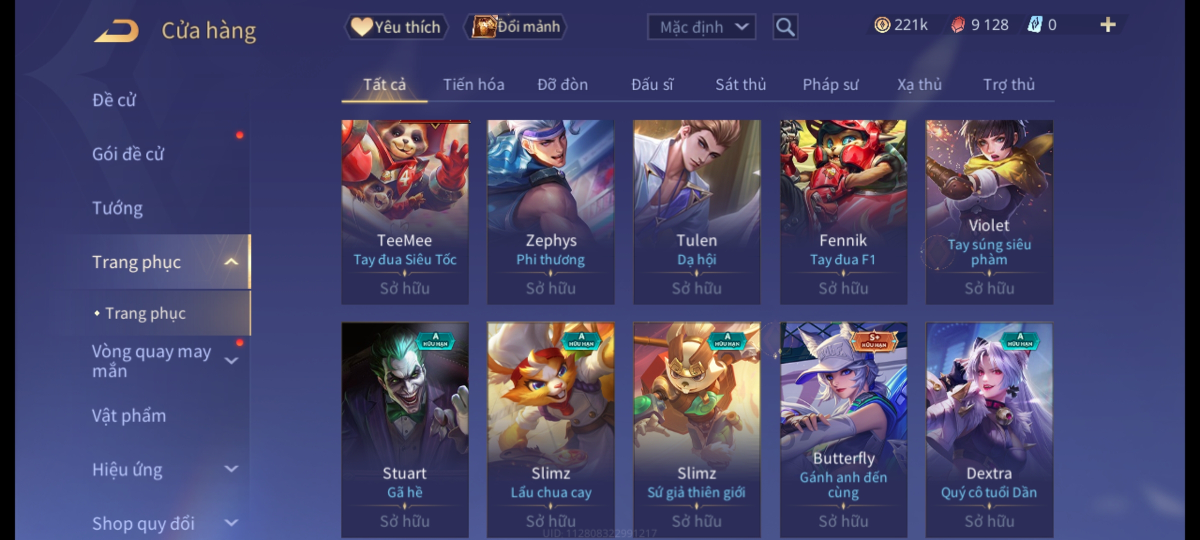Collapse the Trang phục sidebar section
The image size is (1200, 540).
click(x=231, y=261)
